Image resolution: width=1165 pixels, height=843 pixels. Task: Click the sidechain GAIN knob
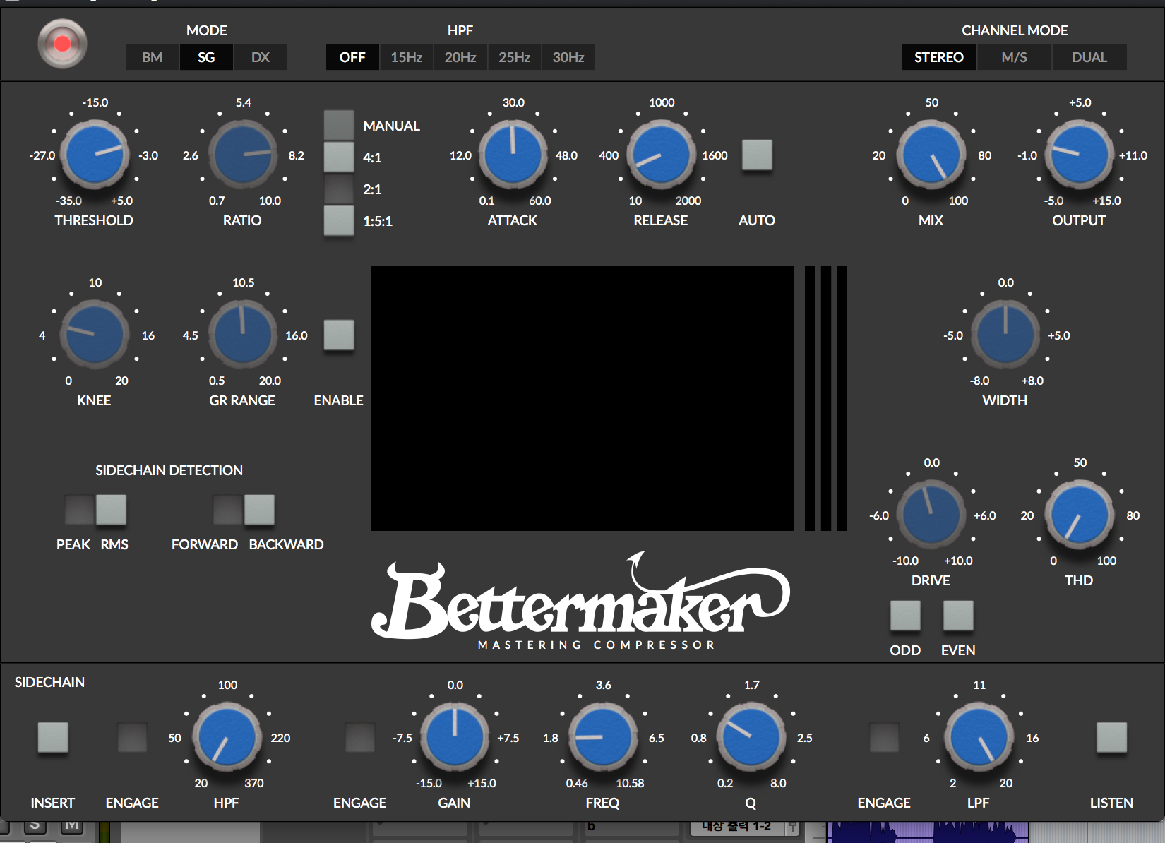[455, 737]
